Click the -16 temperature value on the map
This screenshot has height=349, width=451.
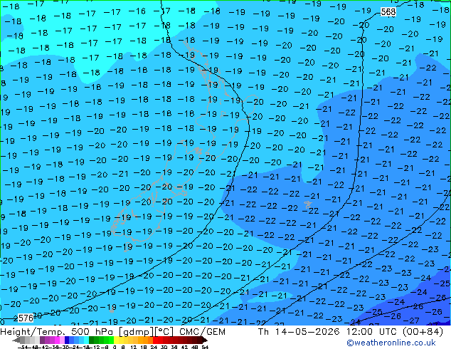(x=137, y=11)
